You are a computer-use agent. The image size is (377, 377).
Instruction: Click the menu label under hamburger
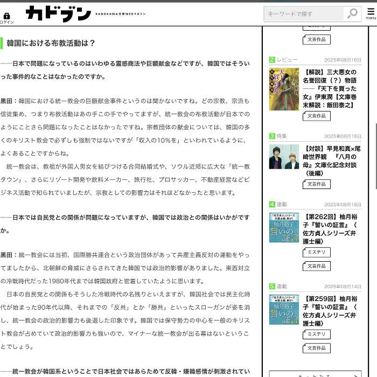point(371,18)
